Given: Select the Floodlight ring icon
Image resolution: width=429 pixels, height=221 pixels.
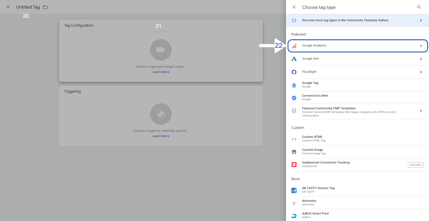Looking at the screenshot, I should point(294,72).
